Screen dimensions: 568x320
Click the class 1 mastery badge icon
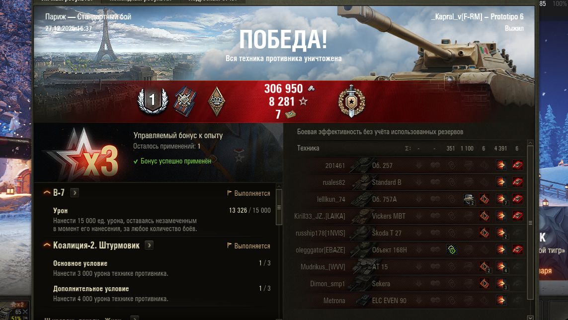(x=153, y=100)
